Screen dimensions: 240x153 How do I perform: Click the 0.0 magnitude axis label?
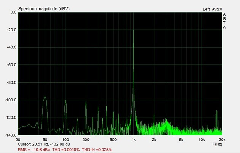pyautogui.click(x=13, y=12)
